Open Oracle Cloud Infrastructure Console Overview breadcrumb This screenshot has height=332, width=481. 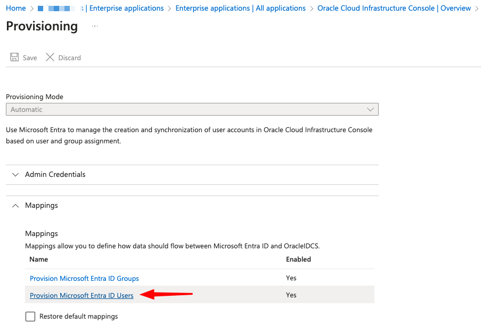pos(394,9)
